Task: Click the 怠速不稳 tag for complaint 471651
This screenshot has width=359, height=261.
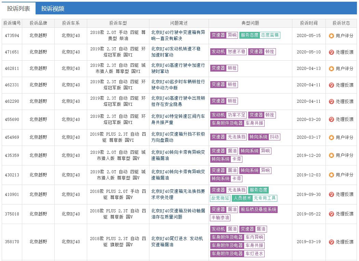Action: click(237, 52)
